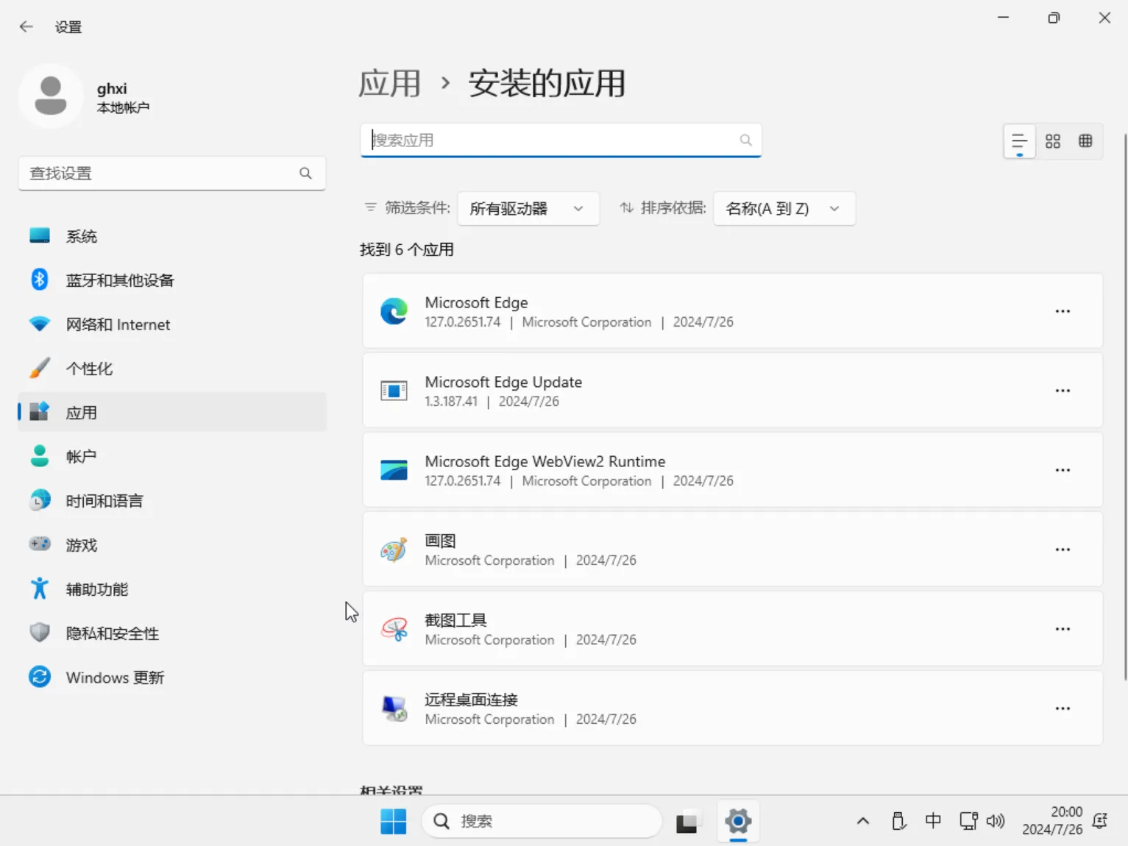Click the 截图工具 Snipping Tool icon
The image size is (1128, 846).
394,629
